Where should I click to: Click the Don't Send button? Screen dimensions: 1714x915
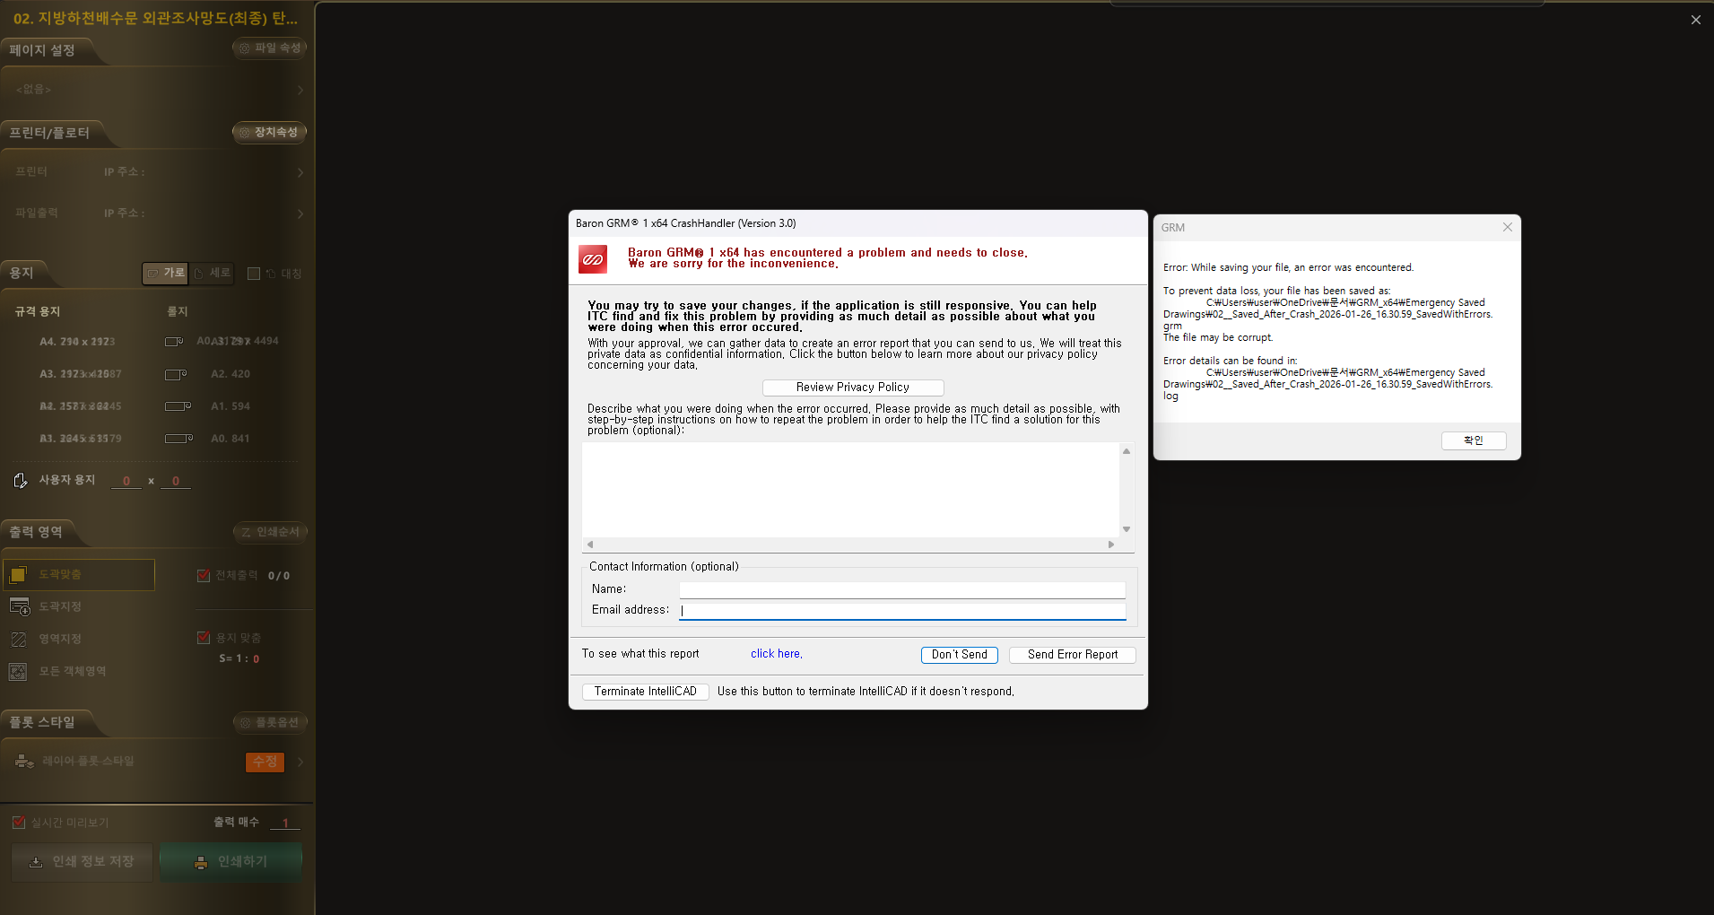[960, 655]
